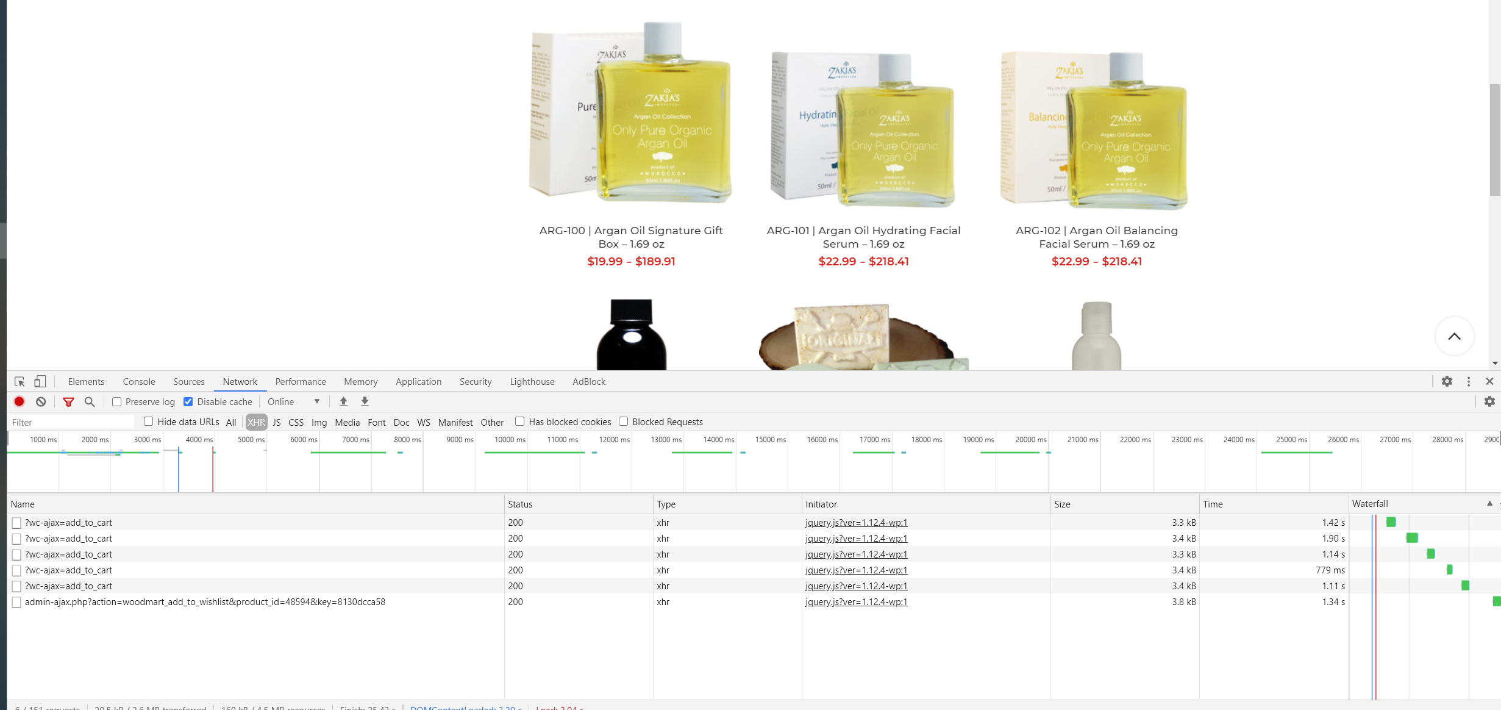Uncheck the Disable cache checkbox
The width and height of the screenshot is (1501, 710).
188,401
